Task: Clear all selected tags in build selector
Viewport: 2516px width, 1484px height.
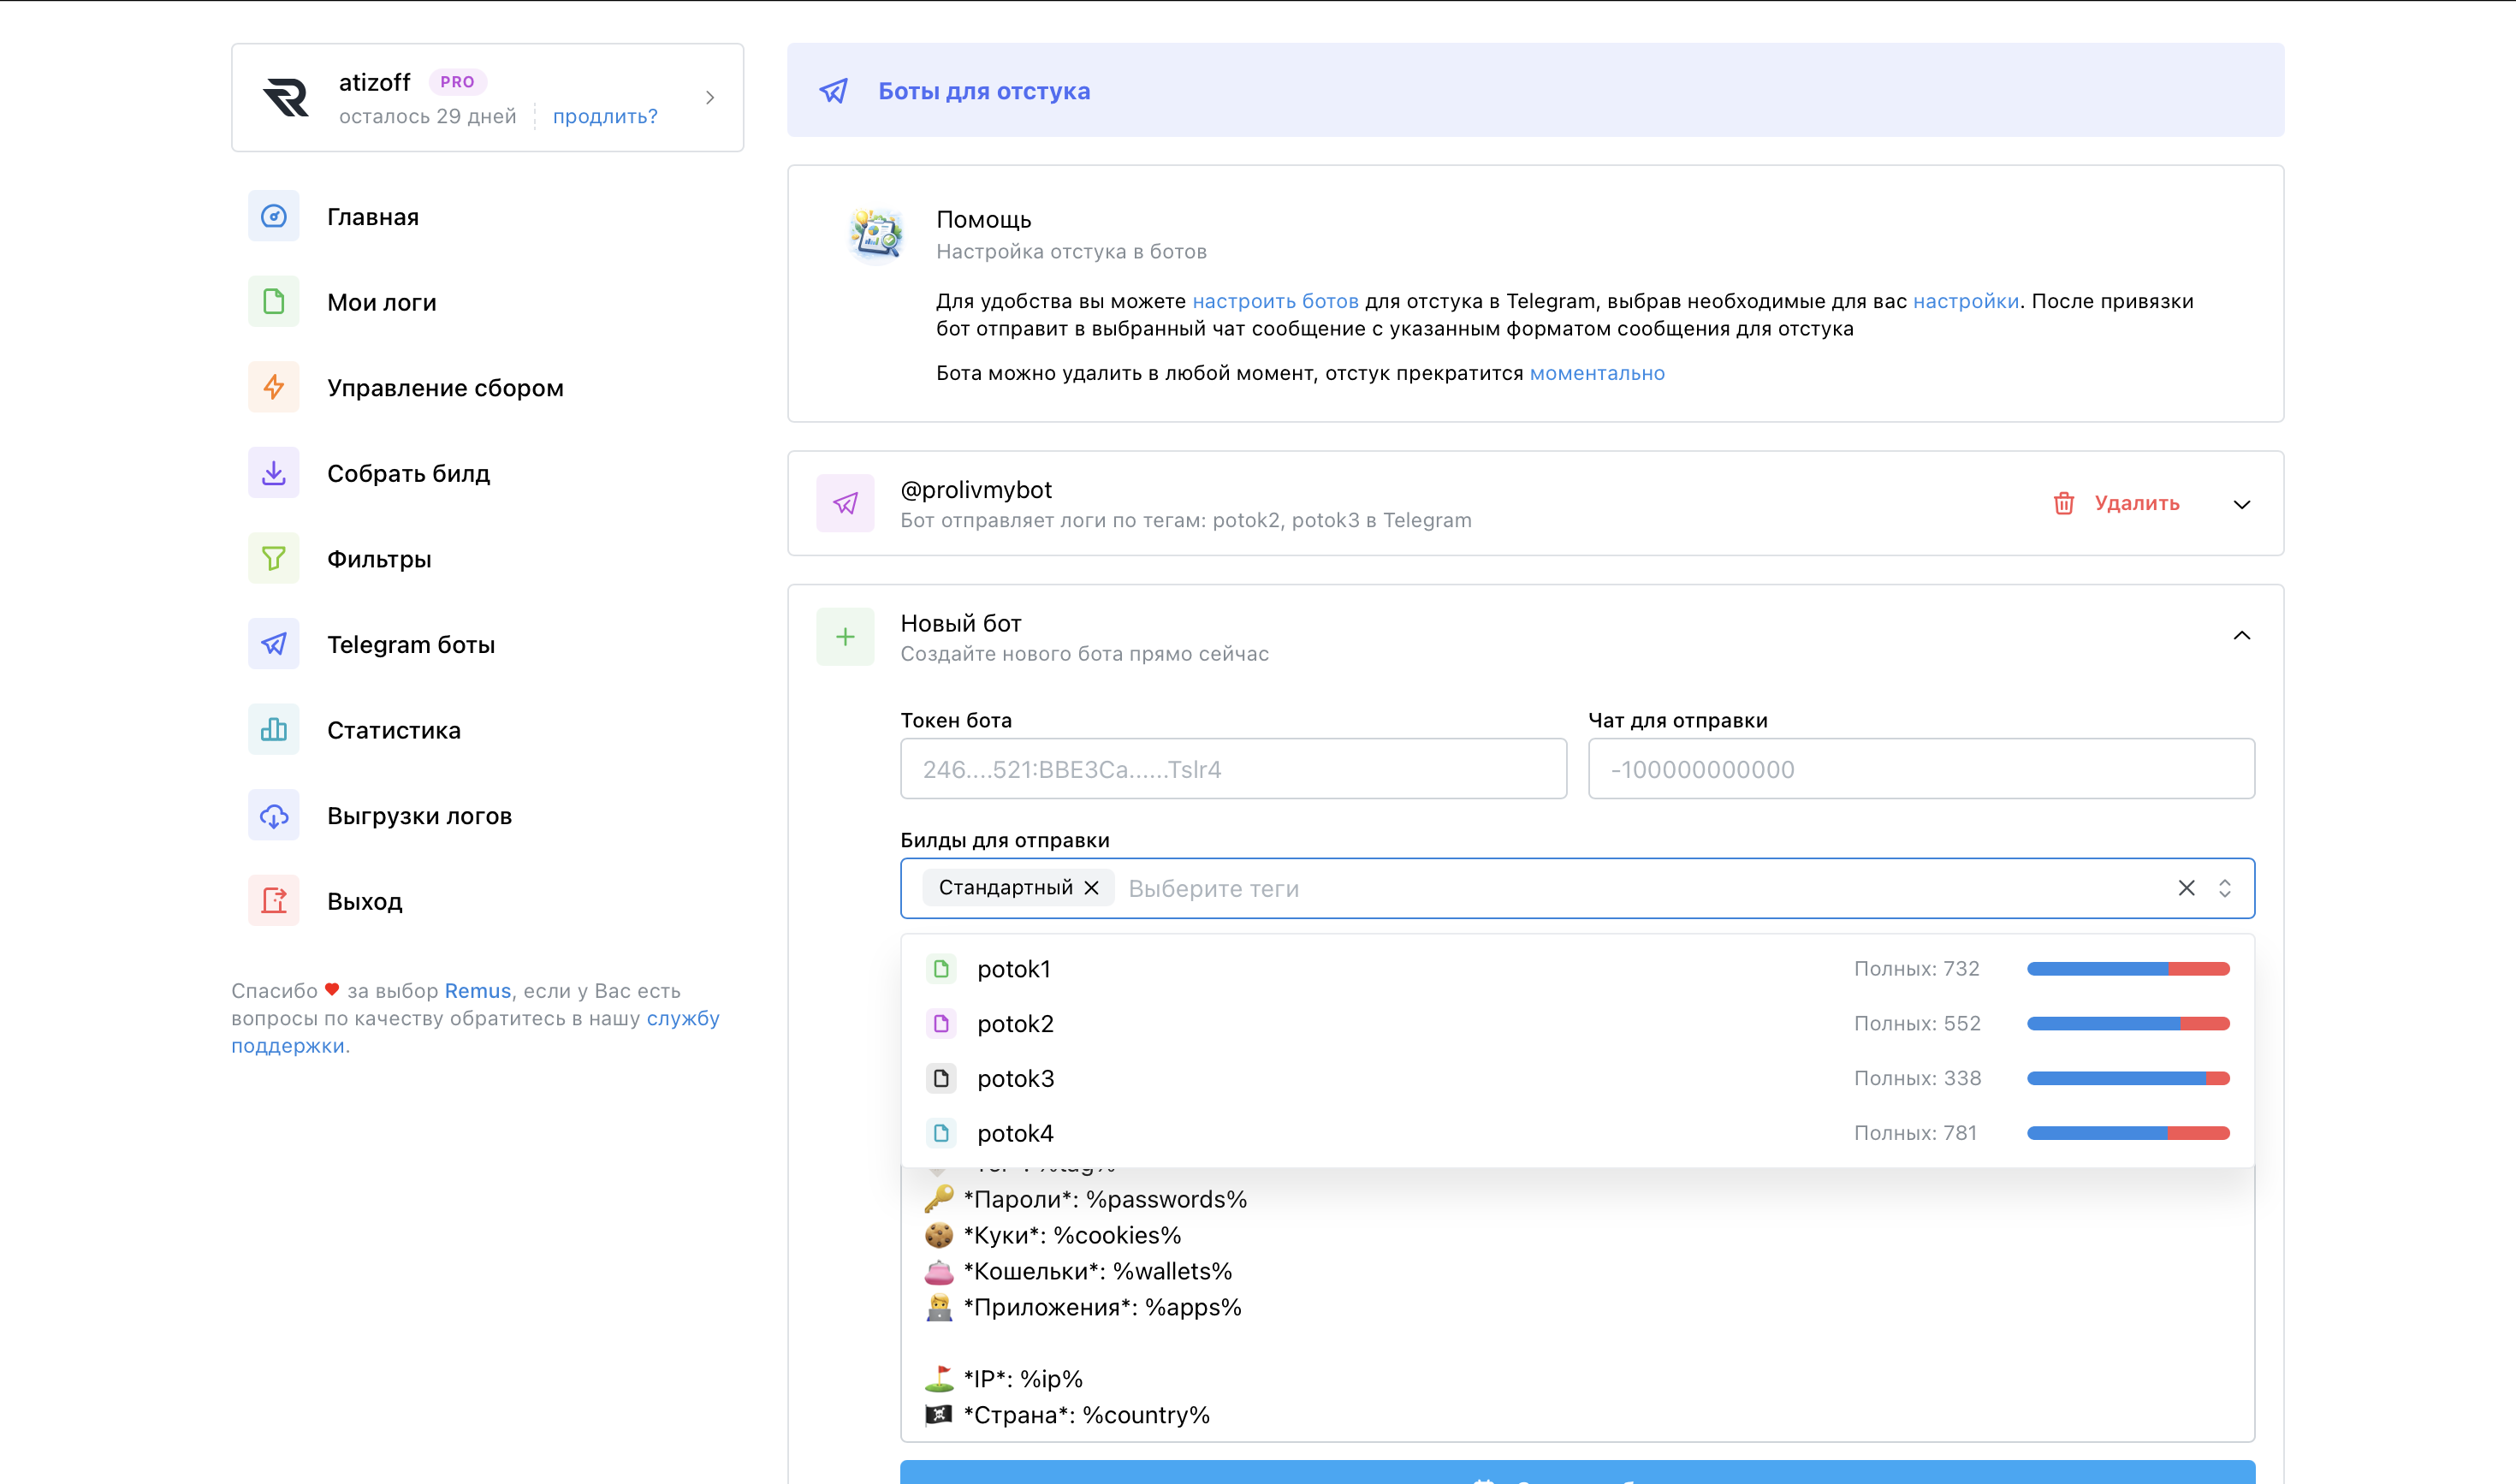Action: coord(2186,888)
